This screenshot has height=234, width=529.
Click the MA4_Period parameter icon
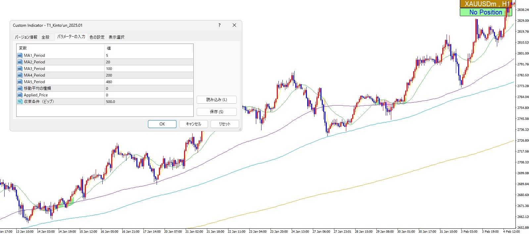[x=20, y=75]
